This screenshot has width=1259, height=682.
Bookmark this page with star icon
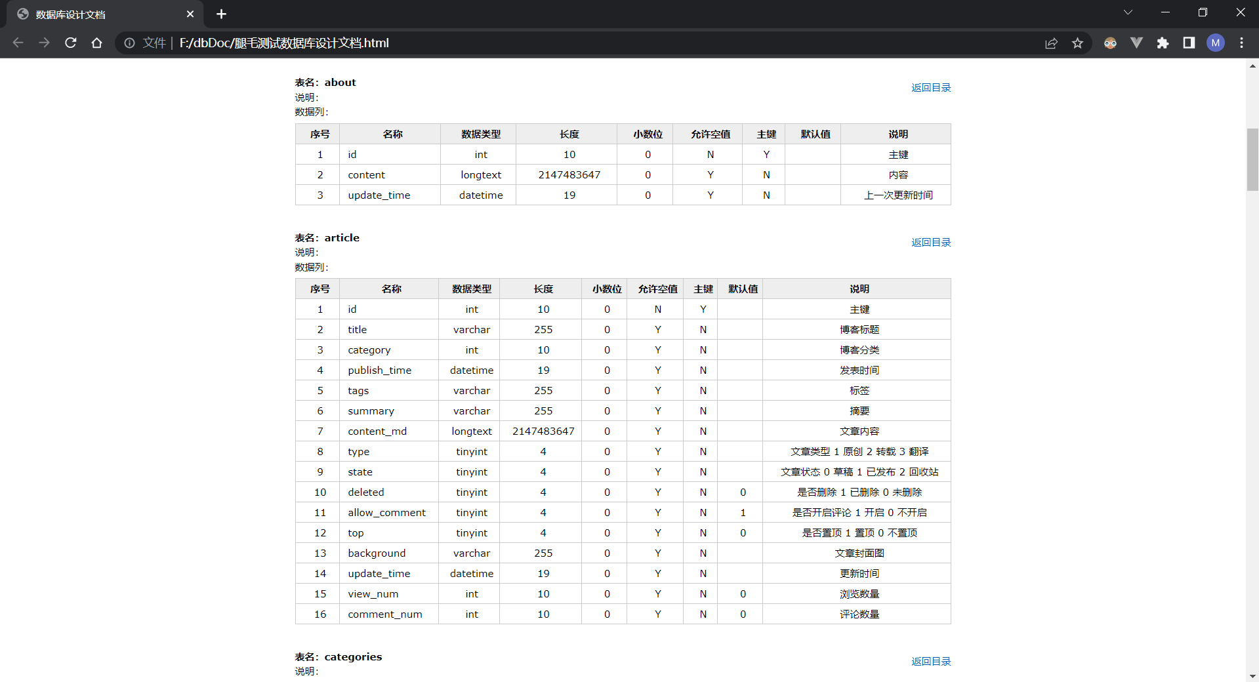click(x=1077, y=43)
